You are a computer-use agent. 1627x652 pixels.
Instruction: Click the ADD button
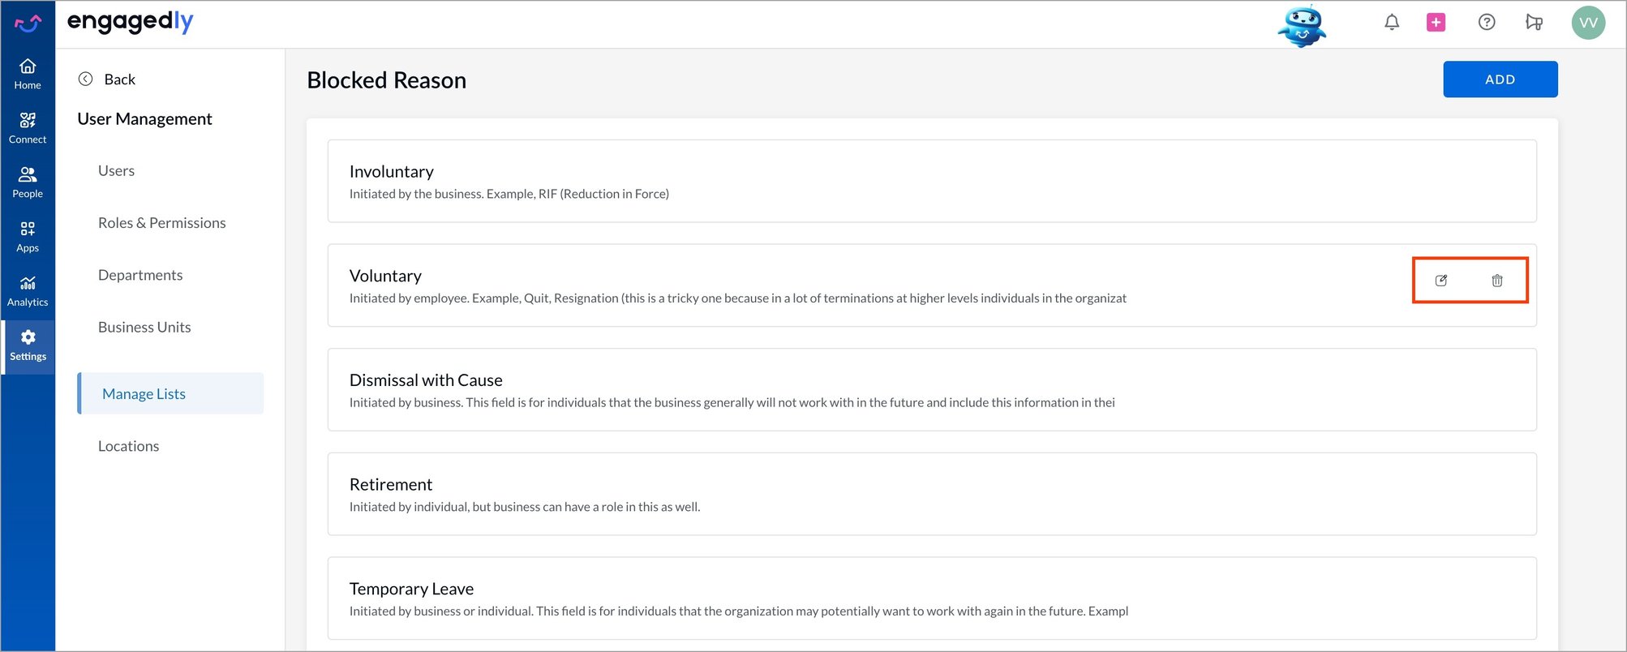(1500, 79)
